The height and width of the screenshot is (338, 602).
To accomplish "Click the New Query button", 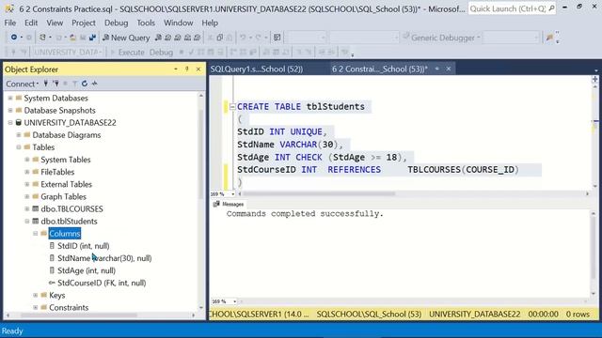I will pyautogui.click(x=126, y=38).
